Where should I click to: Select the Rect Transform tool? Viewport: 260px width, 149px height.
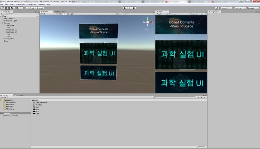21,8
